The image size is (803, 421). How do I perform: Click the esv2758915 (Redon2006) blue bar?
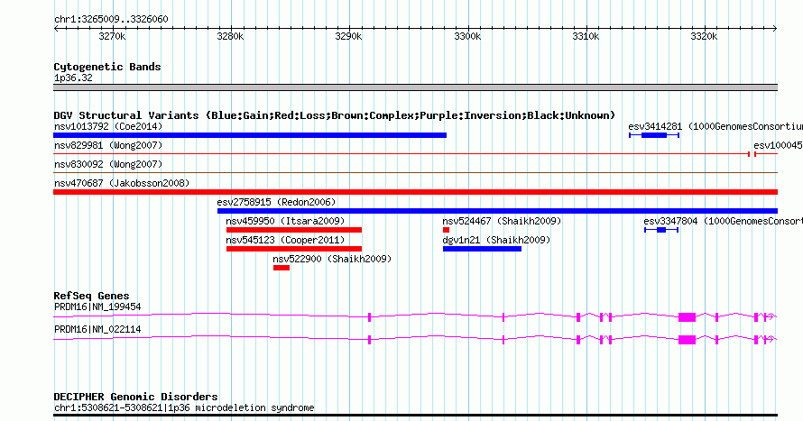point(497,211)
